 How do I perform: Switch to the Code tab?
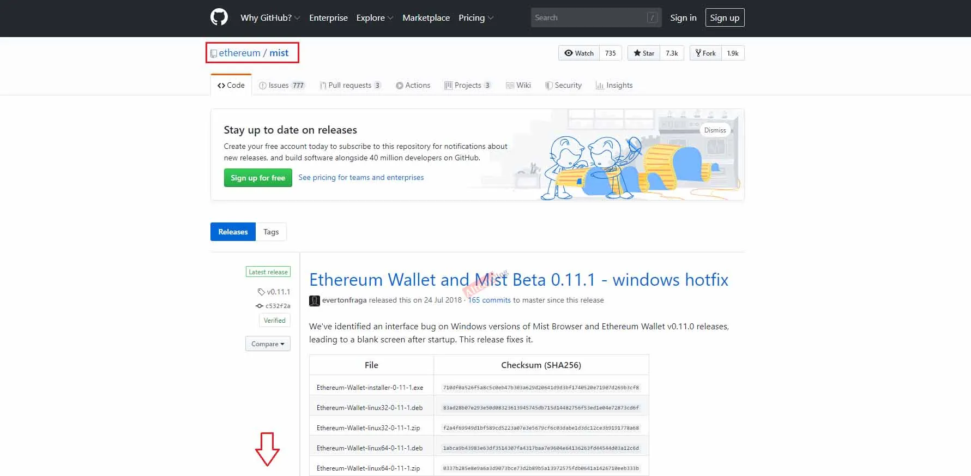(231, 85)
